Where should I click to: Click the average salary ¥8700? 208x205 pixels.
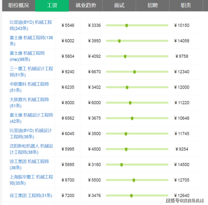pos(68,180)
